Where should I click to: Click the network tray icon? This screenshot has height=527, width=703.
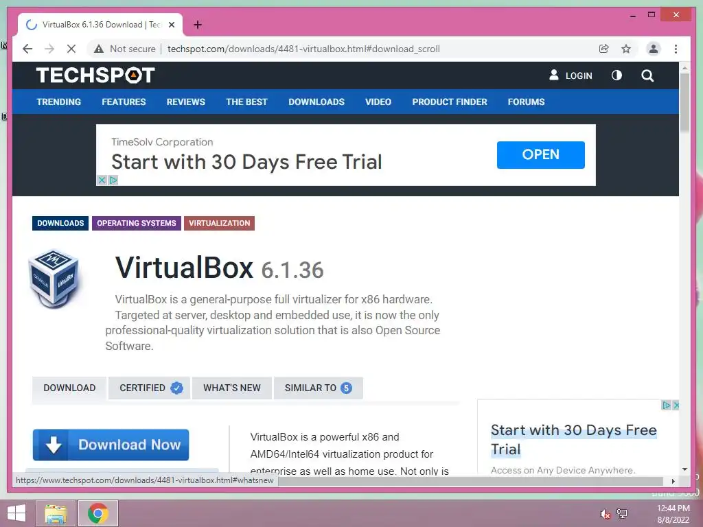622,513
